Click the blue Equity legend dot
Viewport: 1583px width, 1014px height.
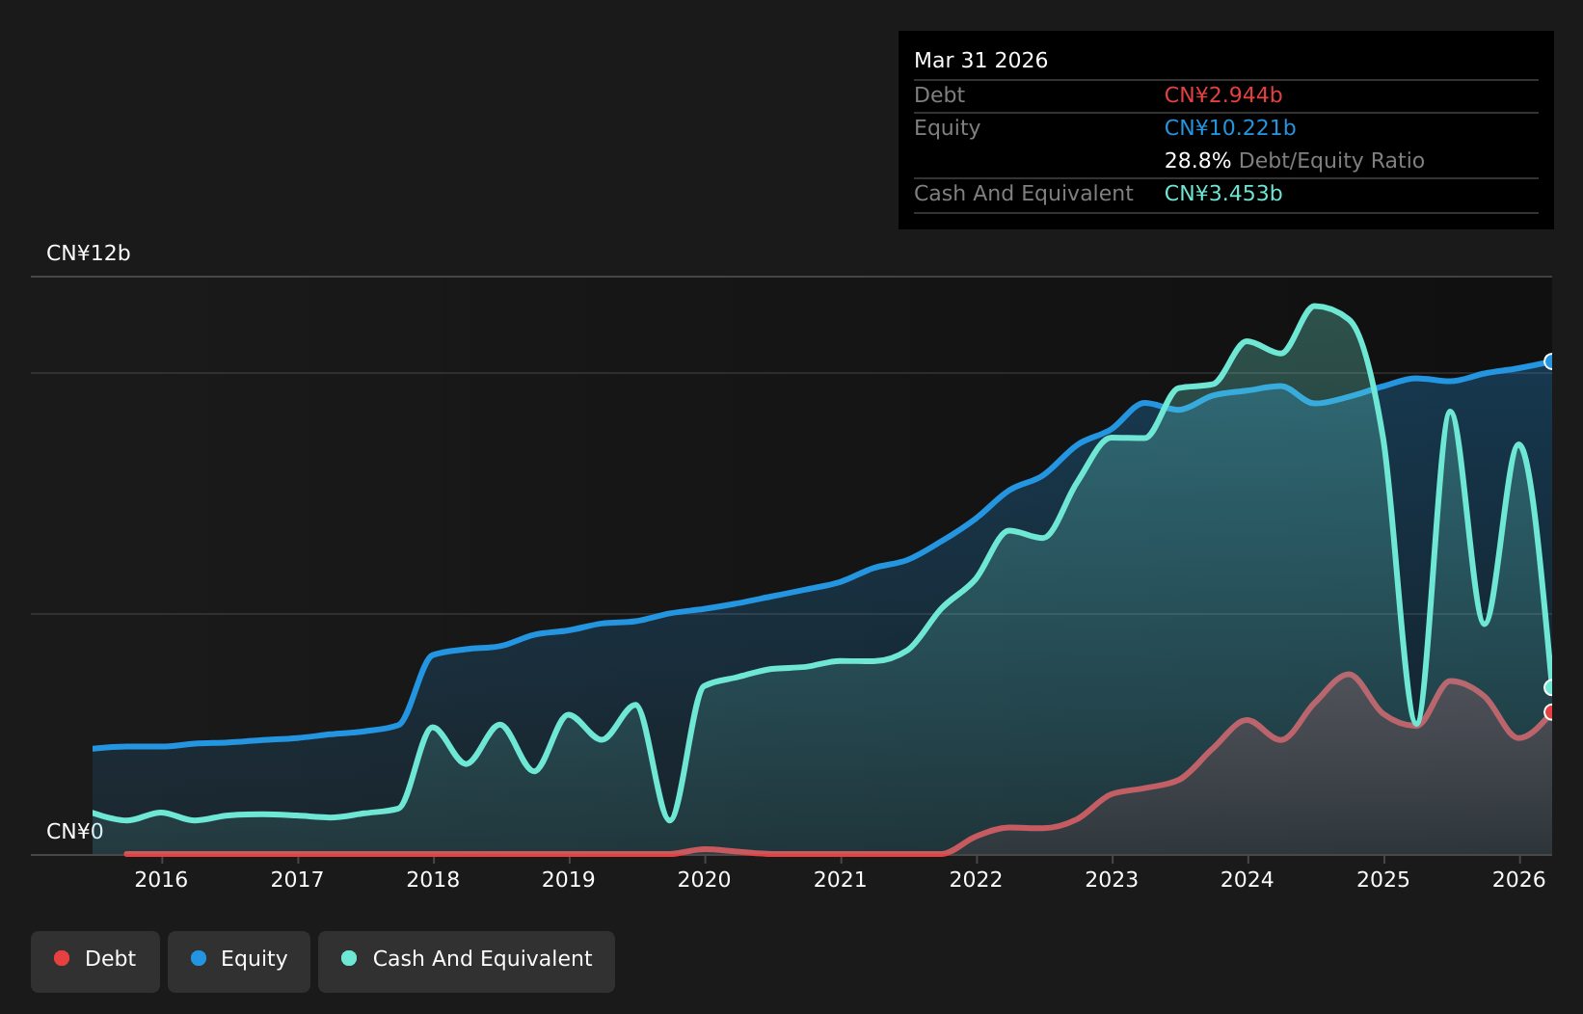click(199, 958)
